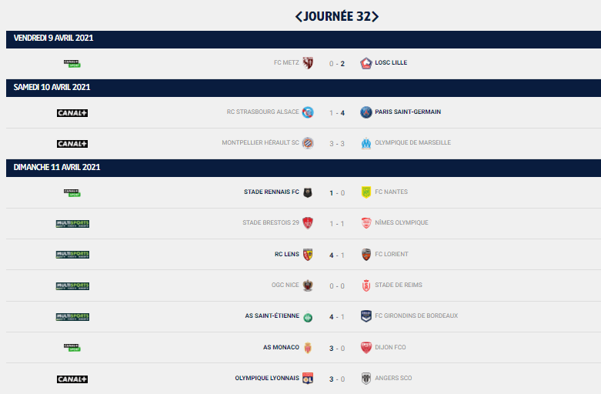
Task: Click the RC Lens club crest
Action: [308, 255]
